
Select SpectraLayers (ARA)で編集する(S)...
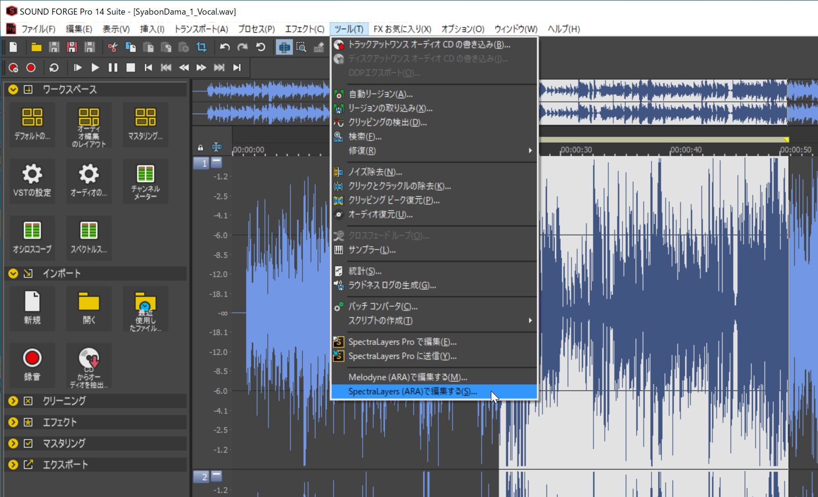tap(434, 391)
